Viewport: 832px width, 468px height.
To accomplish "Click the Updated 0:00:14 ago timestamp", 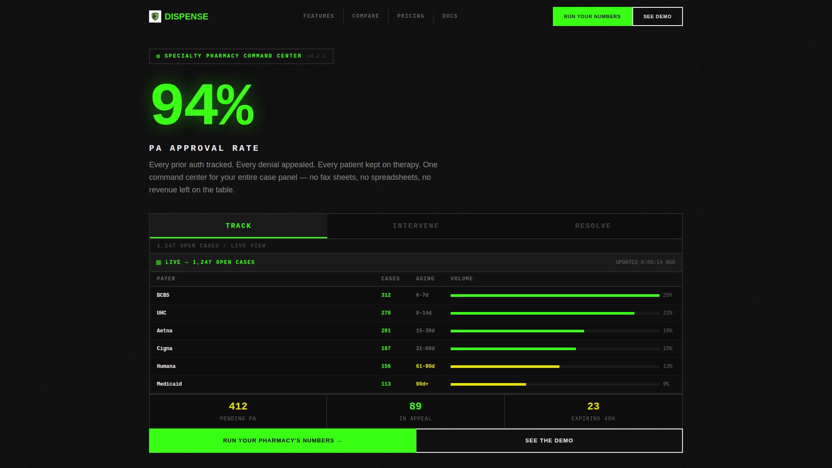I will coord(645,262).
